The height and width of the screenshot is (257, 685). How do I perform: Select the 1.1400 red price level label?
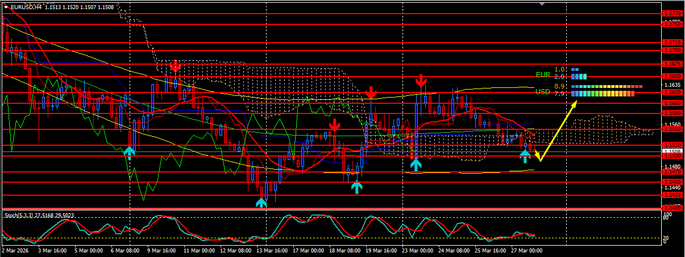[672, 208]
